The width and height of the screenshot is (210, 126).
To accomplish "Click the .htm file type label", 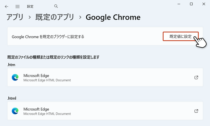I will click(11, 65).
